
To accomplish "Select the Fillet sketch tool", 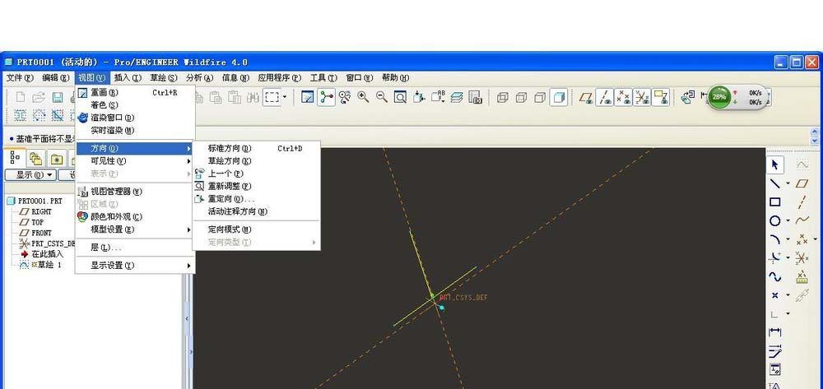I will coord(774,257).
